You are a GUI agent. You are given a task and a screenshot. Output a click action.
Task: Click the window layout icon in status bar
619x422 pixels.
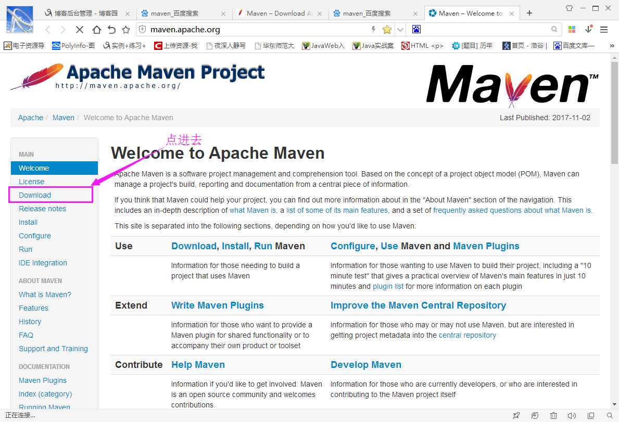pos(590,415)
